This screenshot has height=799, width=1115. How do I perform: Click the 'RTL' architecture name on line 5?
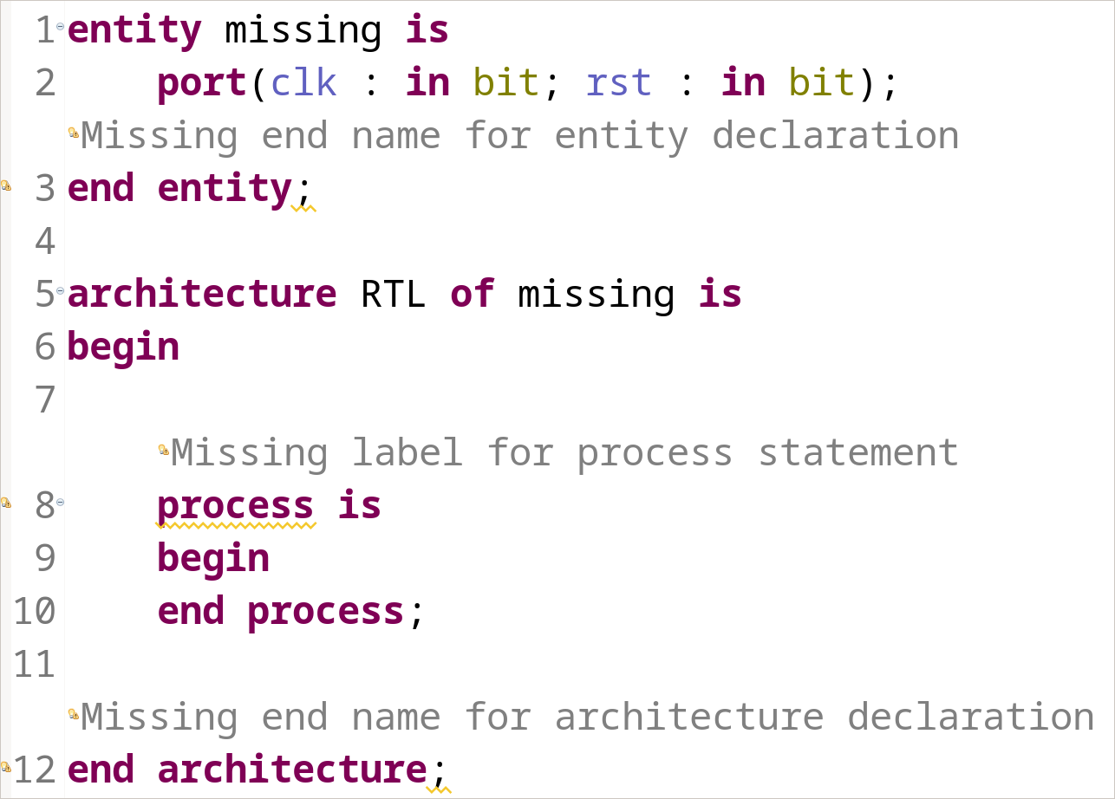point(393,295)
